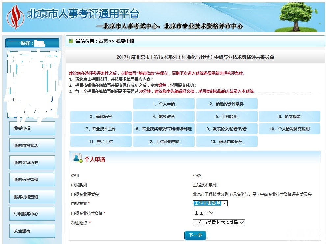Click 安全退出 to log out

click(x=32, y=231)
